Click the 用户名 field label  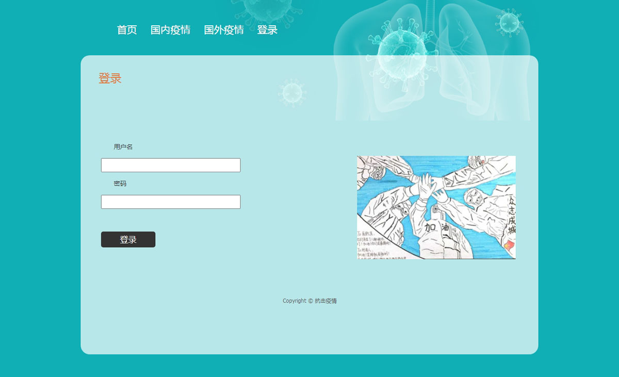[123, 147]
